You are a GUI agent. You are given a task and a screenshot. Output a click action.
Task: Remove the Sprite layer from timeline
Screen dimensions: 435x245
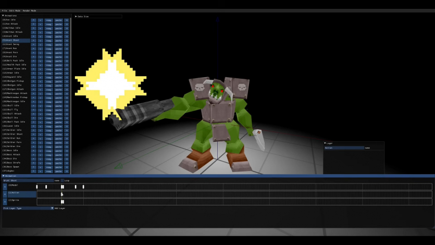click(x=5, y=201)
